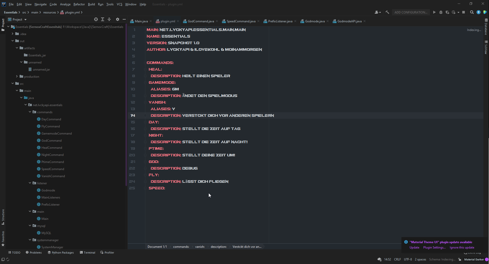Open Search Everywhere magnifier icon
The width and height of the screenshot is (489, 264).
tap(472, 12)
